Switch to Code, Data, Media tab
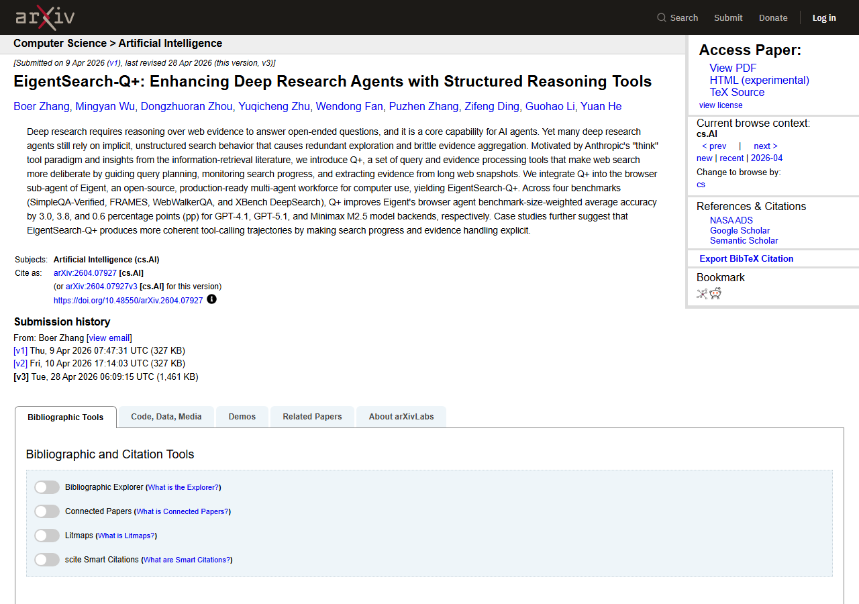This screenshot has height=604, width=859. (166, 417)
